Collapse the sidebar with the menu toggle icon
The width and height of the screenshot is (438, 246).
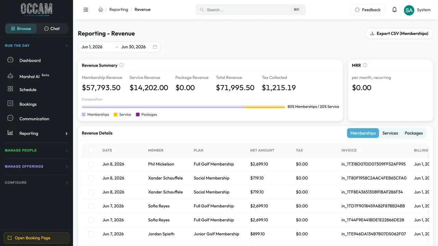pos(86,10)
